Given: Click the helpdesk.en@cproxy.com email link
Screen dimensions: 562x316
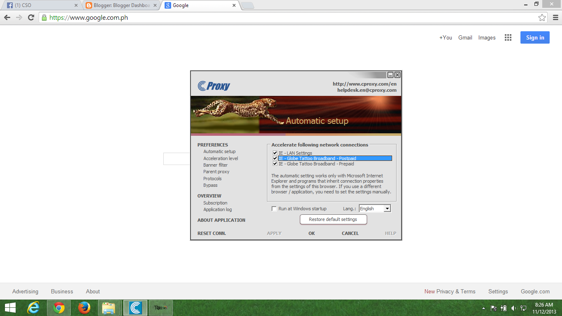Looking at the screenshot, I should (x=367, y=90).
